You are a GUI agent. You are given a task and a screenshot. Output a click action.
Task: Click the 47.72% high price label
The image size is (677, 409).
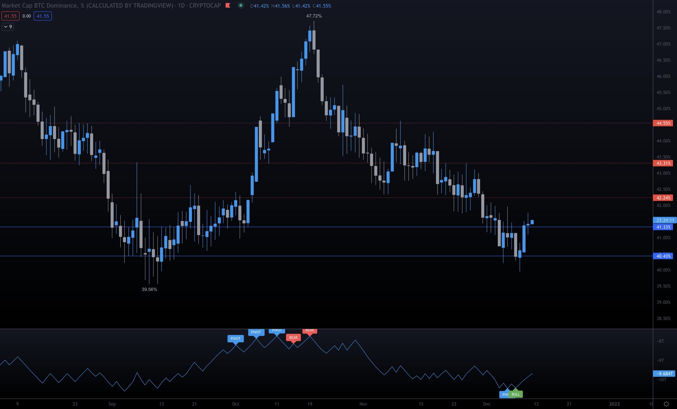click(x=314, y=16)
